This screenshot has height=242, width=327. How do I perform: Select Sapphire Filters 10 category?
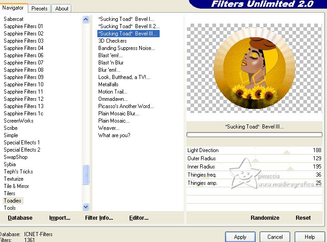[x=24, y=84]
